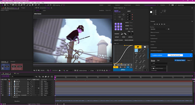Switch to the Edit tab in Animation Composer
Viewport: 195px width, 105px height.
point(158,60)
